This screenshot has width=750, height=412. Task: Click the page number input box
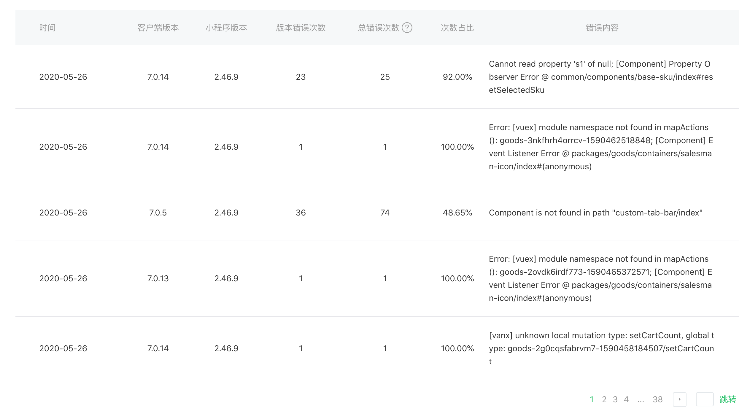click(705, 399)
